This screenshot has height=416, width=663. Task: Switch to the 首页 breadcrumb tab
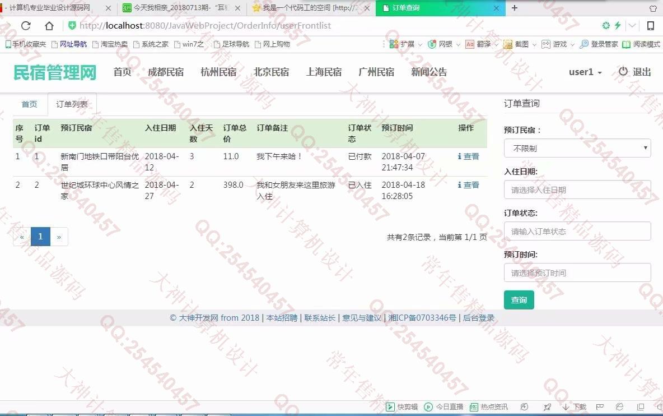tap(30, 104)
